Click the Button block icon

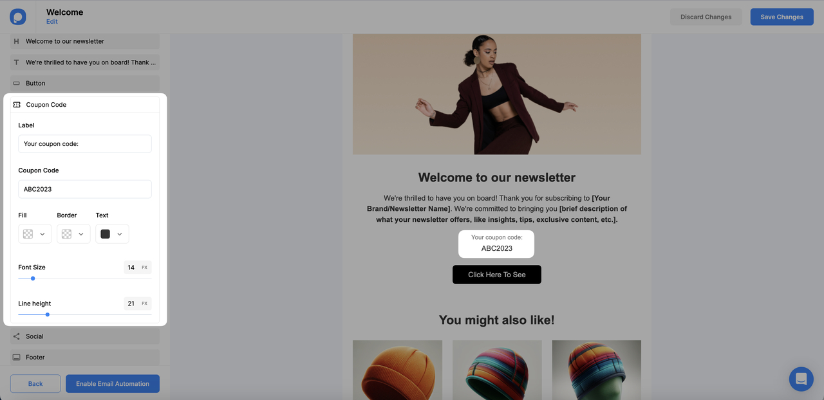(17, 83)
